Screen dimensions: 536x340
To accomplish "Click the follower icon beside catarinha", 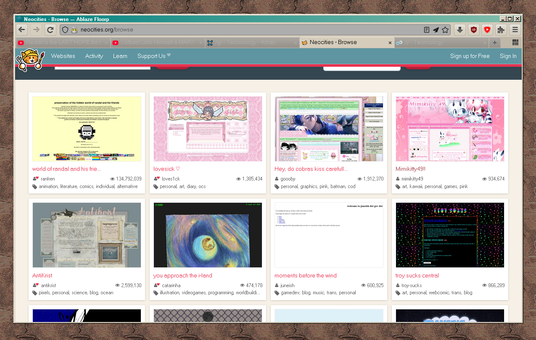I will pos(157,285).
